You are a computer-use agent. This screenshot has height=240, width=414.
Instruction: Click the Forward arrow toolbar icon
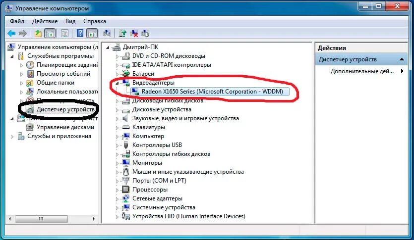coord(23,34)
